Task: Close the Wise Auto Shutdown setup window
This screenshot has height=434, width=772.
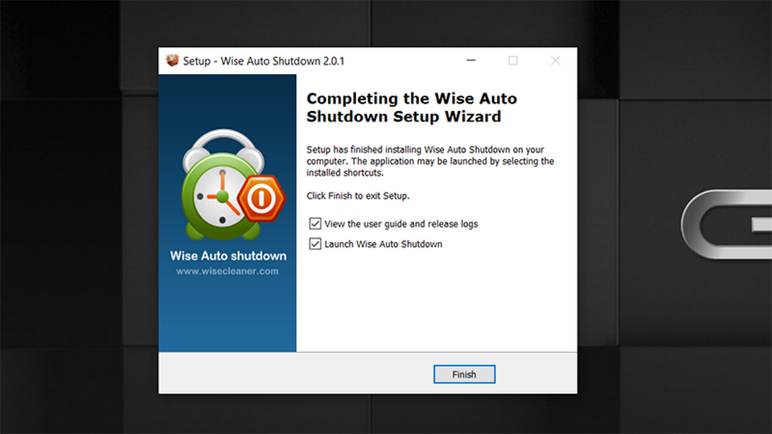Action: tap(555, 61)
